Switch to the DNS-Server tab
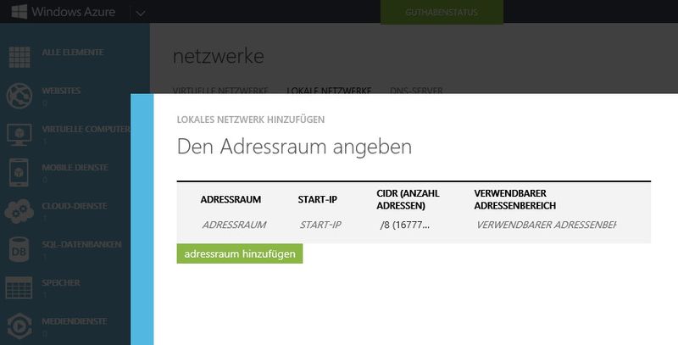The height and width of the screenshot is (345, 678). [x=416, y=90]
